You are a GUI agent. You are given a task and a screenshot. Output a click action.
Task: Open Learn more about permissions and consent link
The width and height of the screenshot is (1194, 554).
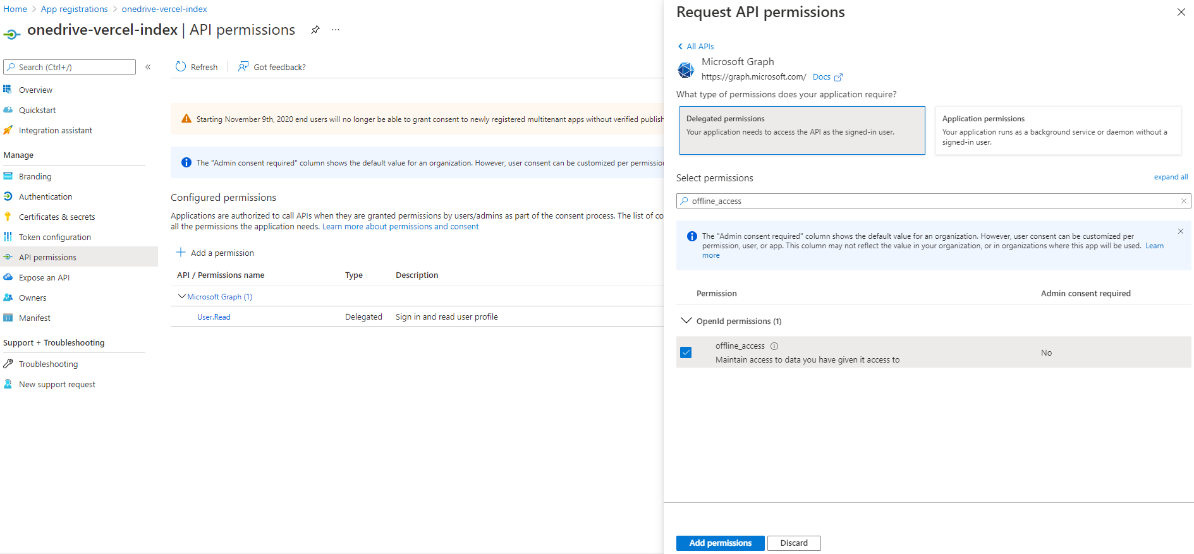point(401,226)
